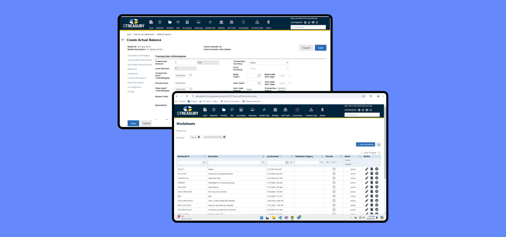Image resolution: width=506 pixels, height=237 pixels.
Task: Click the New Worksheet button
Action: 365,145
